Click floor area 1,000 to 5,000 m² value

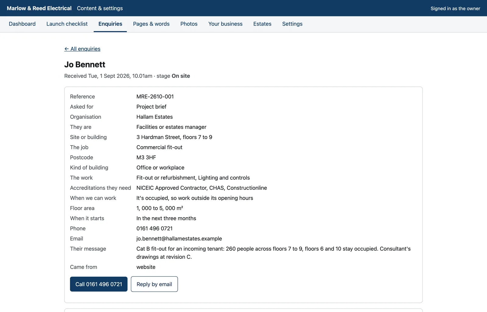click(160, 208)
